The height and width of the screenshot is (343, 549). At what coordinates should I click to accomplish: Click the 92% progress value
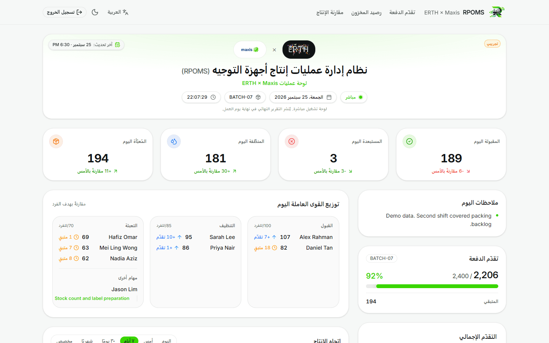point(374,276)
